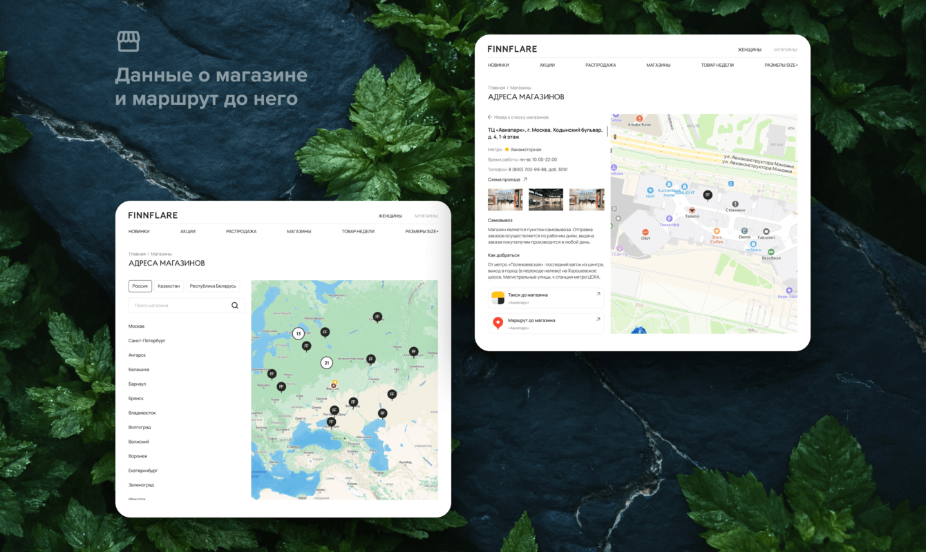Viewport: 926px width, 552px height.
Task: Open 'Товар недели' in the Авиапарк store window menu
Action: point(717,65)
